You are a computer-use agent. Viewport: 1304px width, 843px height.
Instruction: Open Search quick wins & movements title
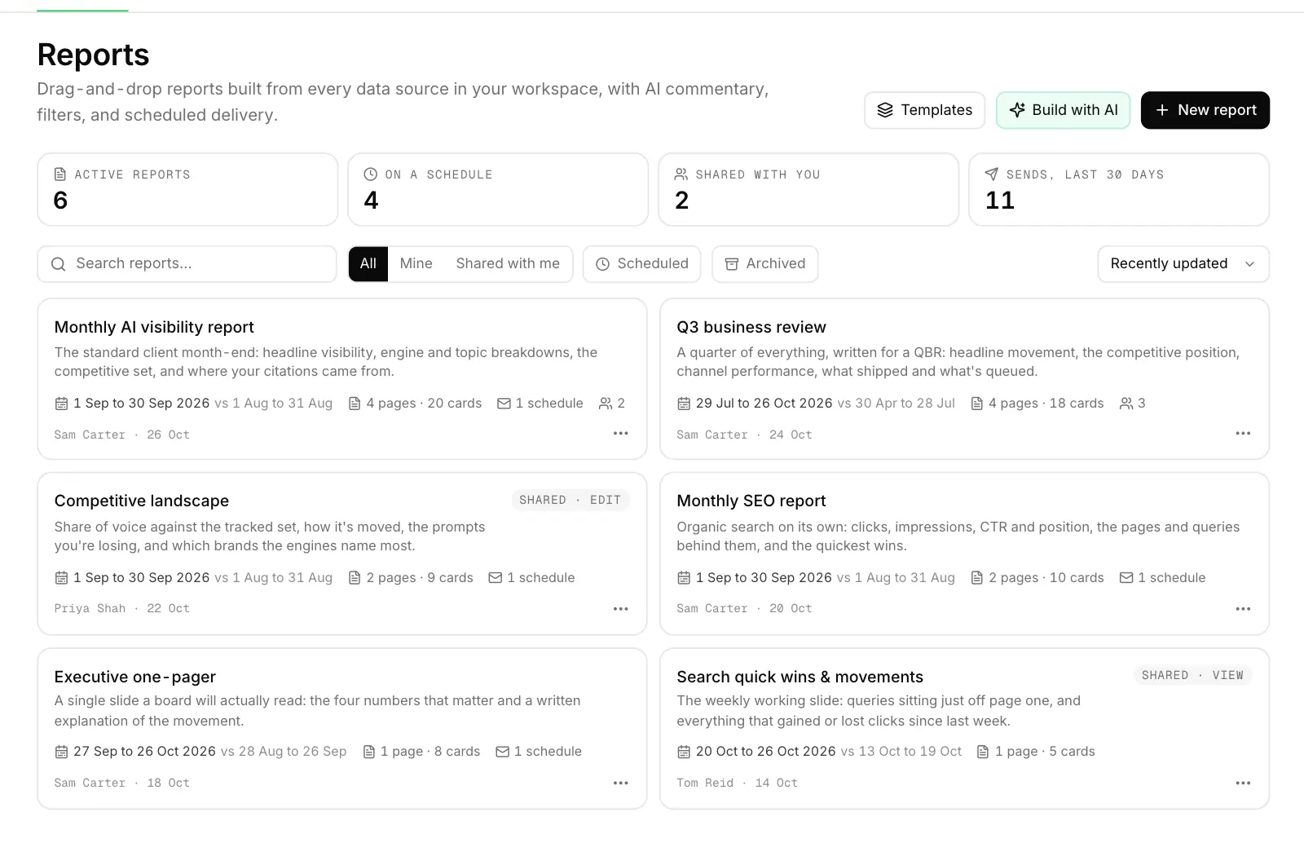coord(800,677)
